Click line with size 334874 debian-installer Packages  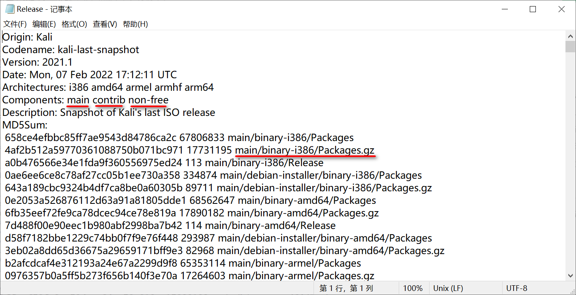pos(213,175)
